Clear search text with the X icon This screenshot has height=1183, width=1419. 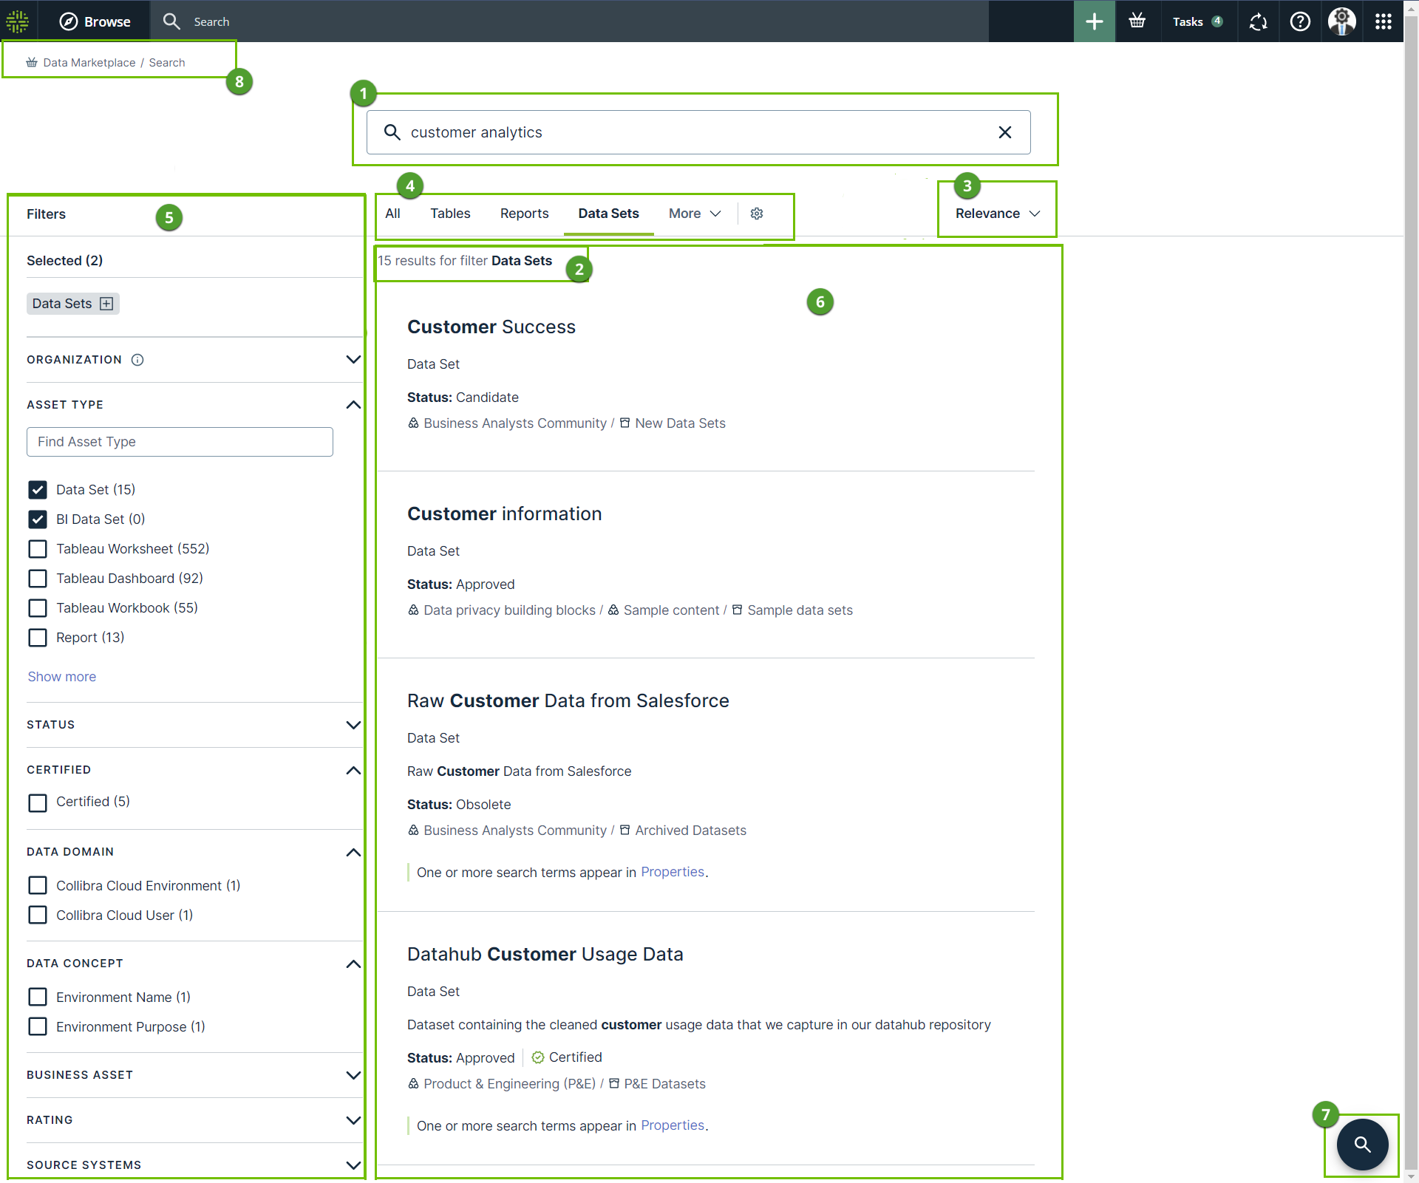[x=1004, y=132]
